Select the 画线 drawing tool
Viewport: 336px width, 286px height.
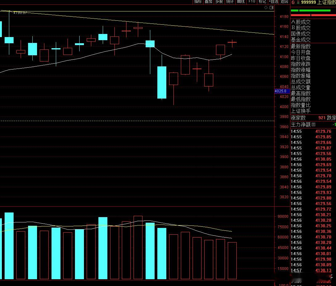241,2
